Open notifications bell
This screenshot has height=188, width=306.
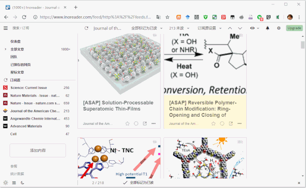268,28
